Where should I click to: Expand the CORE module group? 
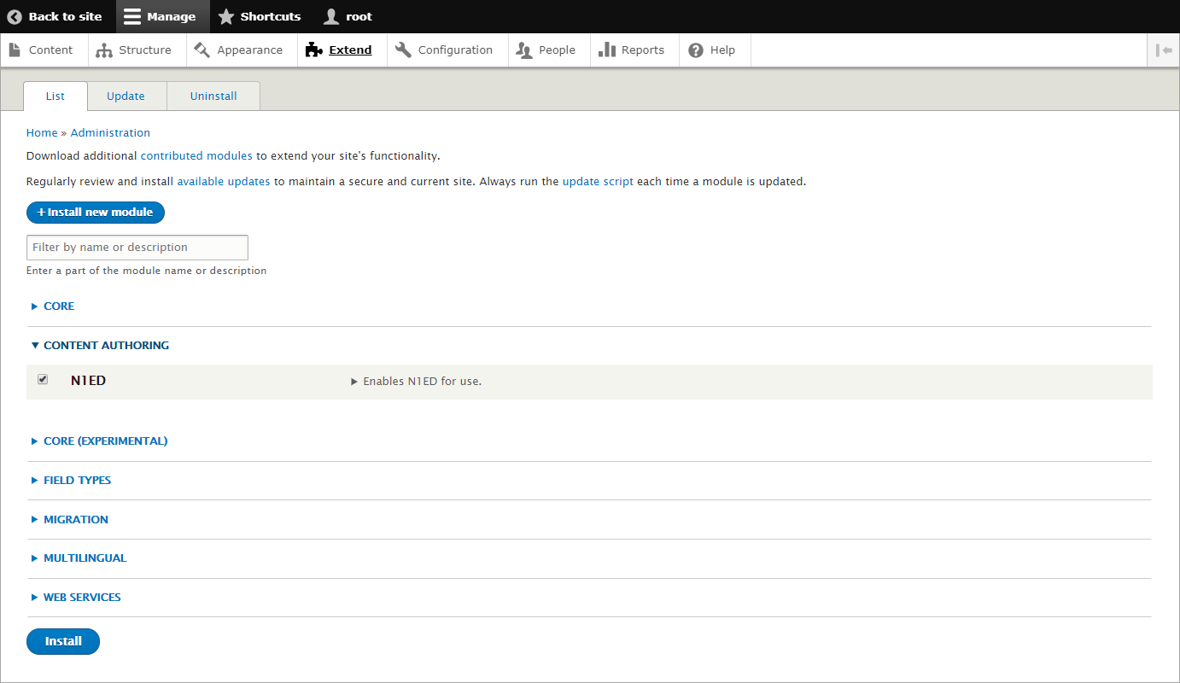[x=59, y=306]
